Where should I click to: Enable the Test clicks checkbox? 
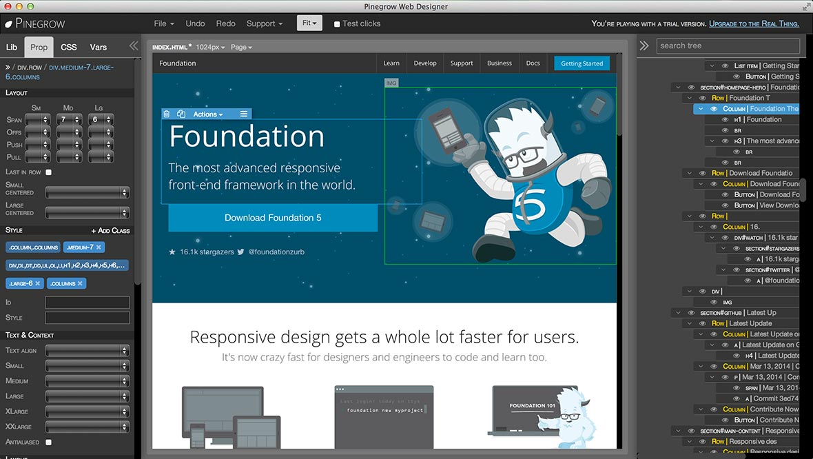337,24
